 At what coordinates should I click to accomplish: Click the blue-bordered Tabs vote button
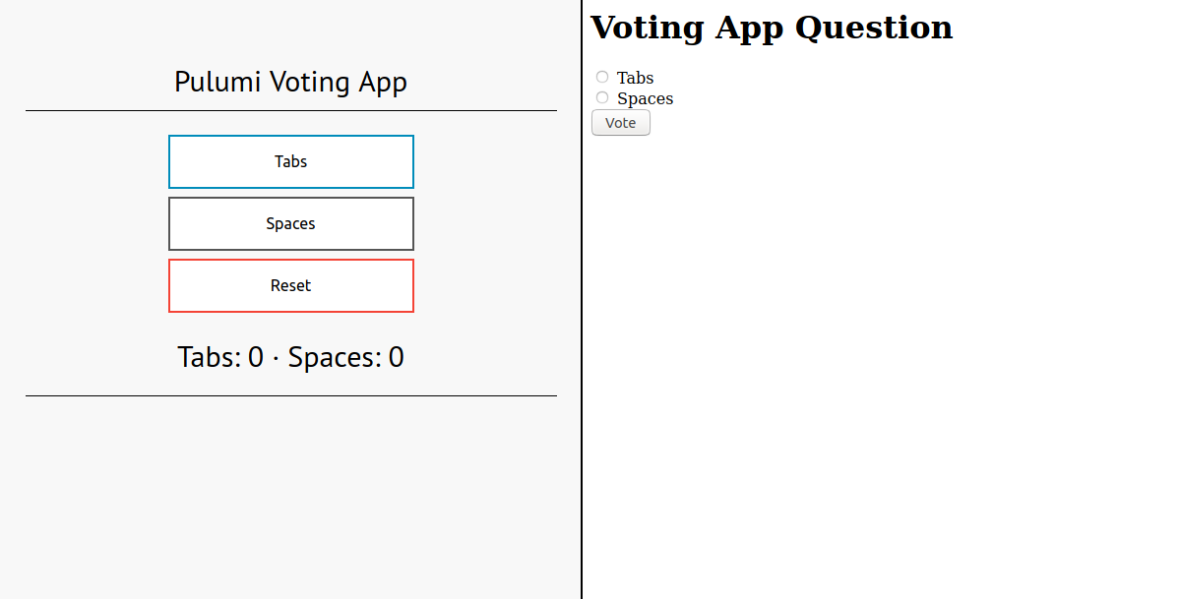[291, 161]
